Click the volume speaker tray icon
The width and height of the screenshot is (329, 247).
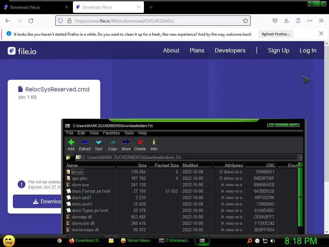pos(272,241)
